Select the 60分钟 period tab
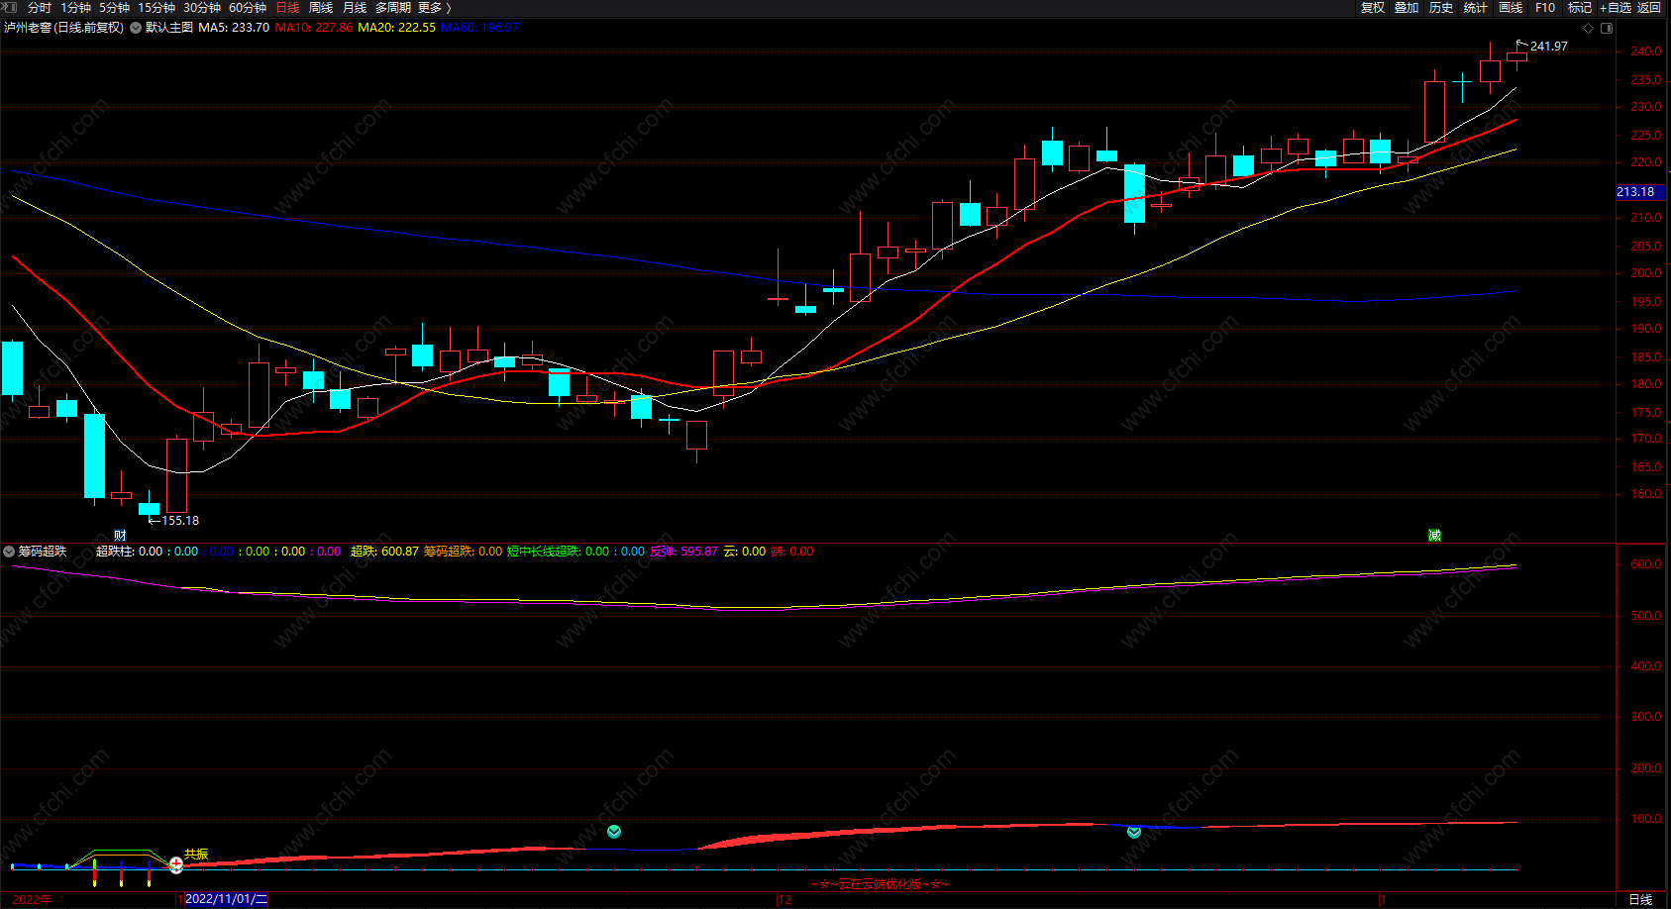 [248, 8]
